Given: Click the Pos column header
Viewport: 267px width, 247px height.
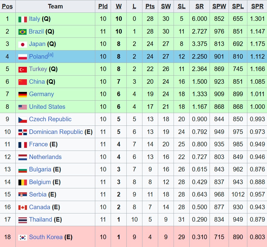Looking at the screenshot, I should click(7, 6).
